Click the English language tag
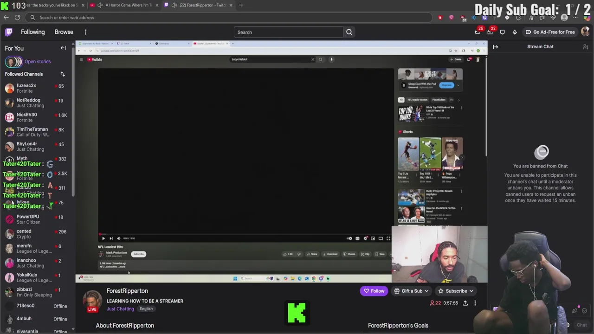Screen dimensions: 594x334 (x=146, y=309)
